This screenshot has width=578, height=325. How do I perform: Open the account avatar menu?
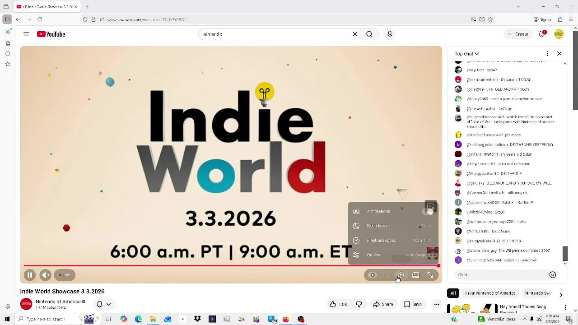(x=559, y=34)
